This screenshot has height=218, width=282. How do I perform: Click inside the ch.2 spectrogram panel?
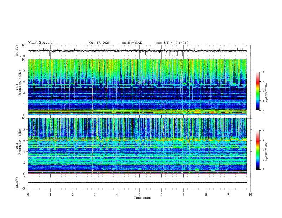137,146
